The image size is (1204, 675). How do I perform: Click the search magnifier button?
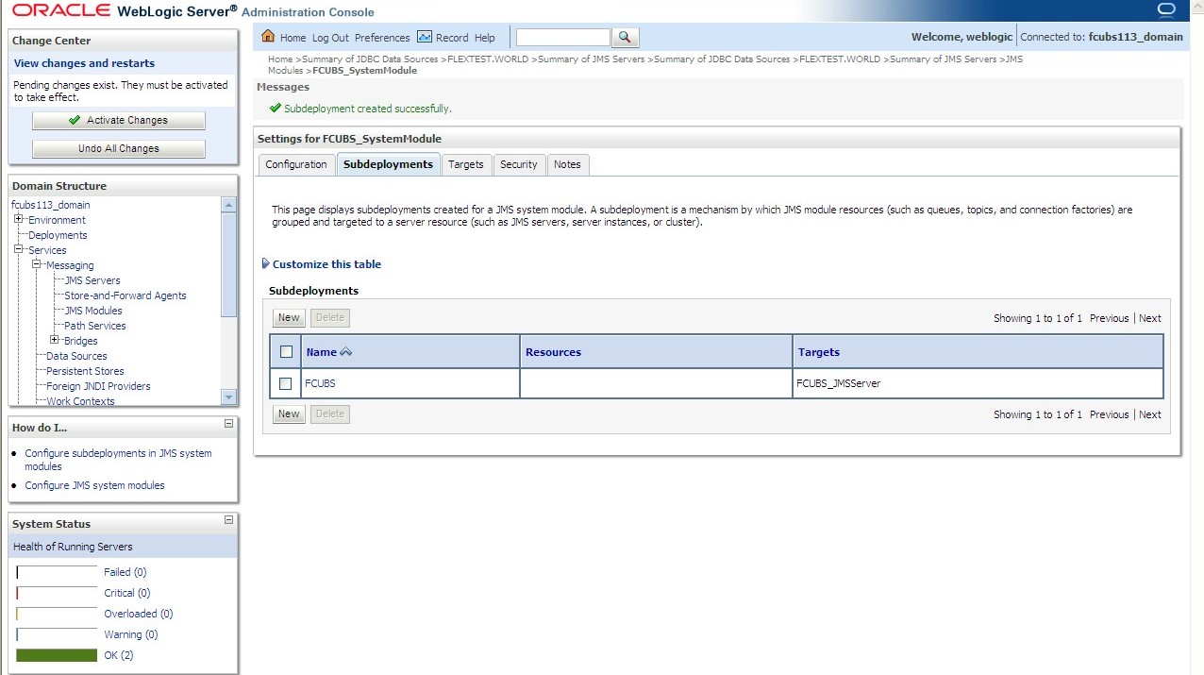click(626, 38)
